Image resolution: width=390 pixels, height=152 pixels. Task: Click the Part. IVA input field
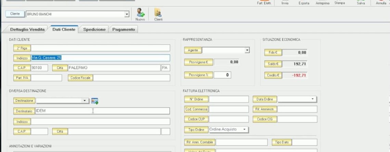[46, 78]
